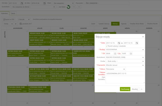Image resolution: width=162 pixels, height=106 pixels.
Task: Open end date calendar picker in dialog
Action: point(137,43)
